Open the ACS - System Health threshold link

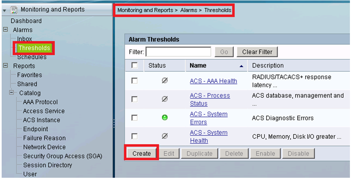(208, 137)
